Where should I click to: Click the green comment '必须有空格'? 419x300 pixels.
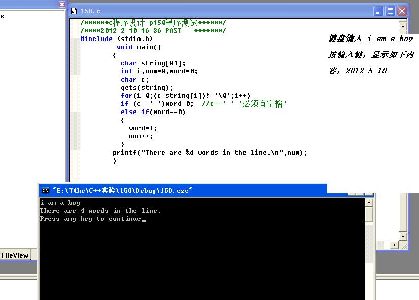(262, 104)
